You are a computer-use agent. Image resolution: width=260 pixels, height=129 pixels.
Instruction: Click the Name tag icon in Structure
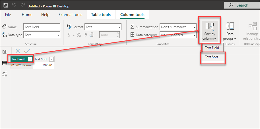point(4,27)
